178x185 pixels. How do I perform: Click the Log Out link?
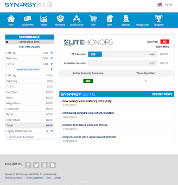pyautogui.click(x=168, y=4)
